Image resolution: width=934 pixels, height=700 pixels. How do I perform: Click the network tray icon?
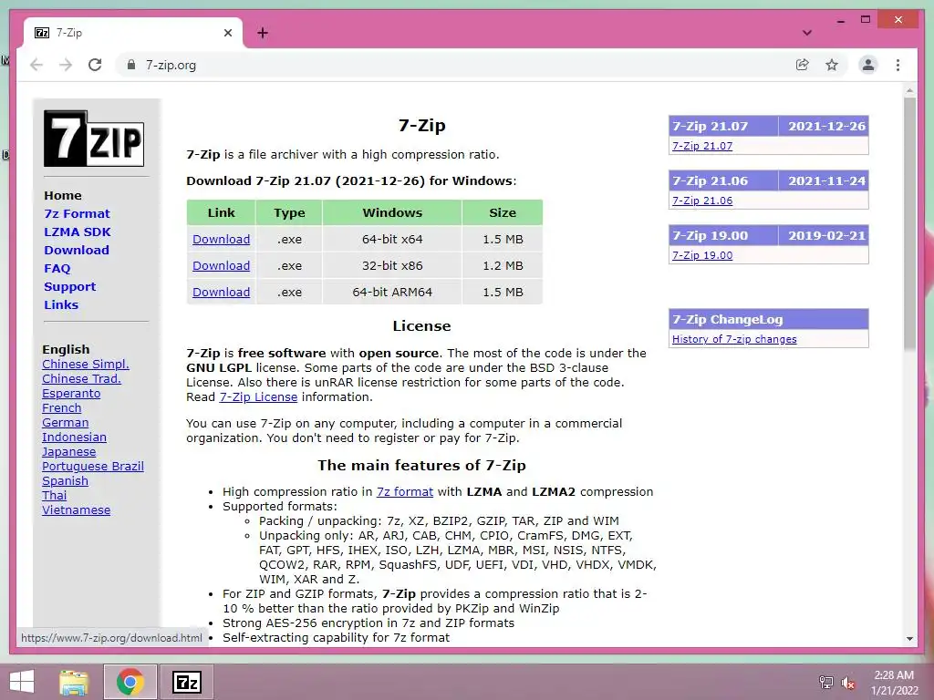point(825,682)
